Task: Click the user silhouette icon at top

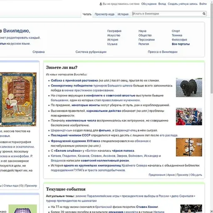Action: [x=101, y=4]
